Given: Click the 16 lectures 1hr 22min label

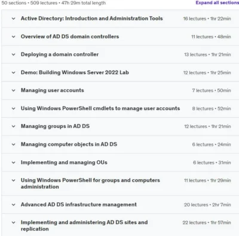Looking at the screenshot, I should (207, 19).
